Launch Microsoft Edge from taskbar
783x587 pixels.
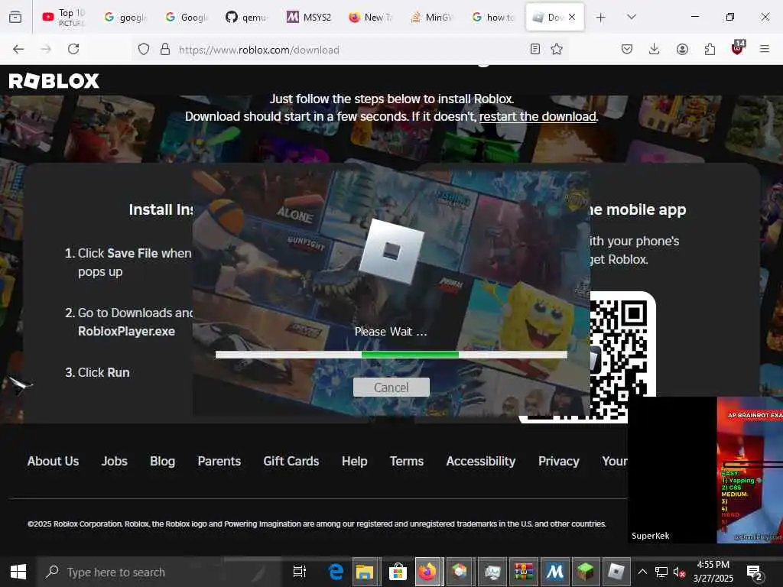pos(336,572)
